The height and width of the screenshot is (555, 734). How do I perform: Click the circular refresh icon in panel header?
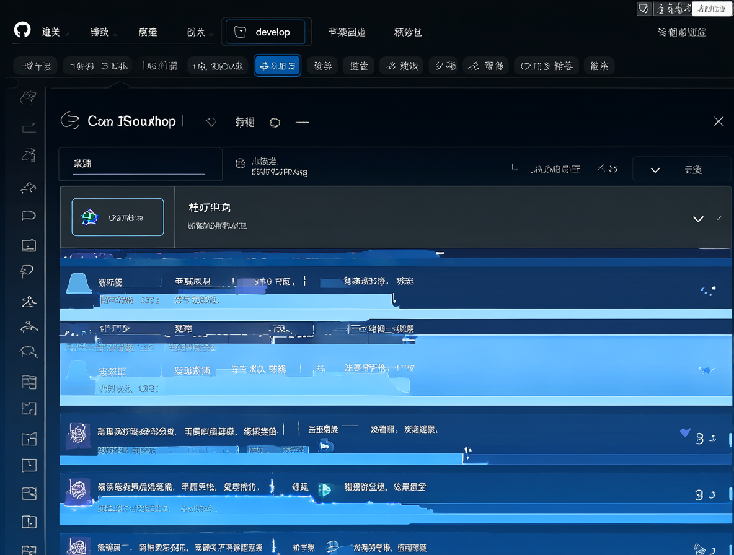(275, 123)
